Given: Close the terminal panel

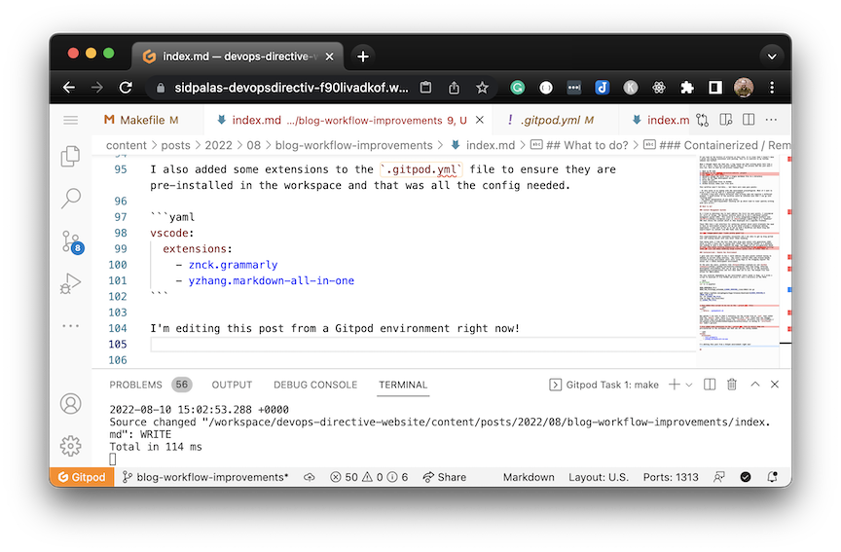Looking at the screenshot, I should tap(775, 385).
